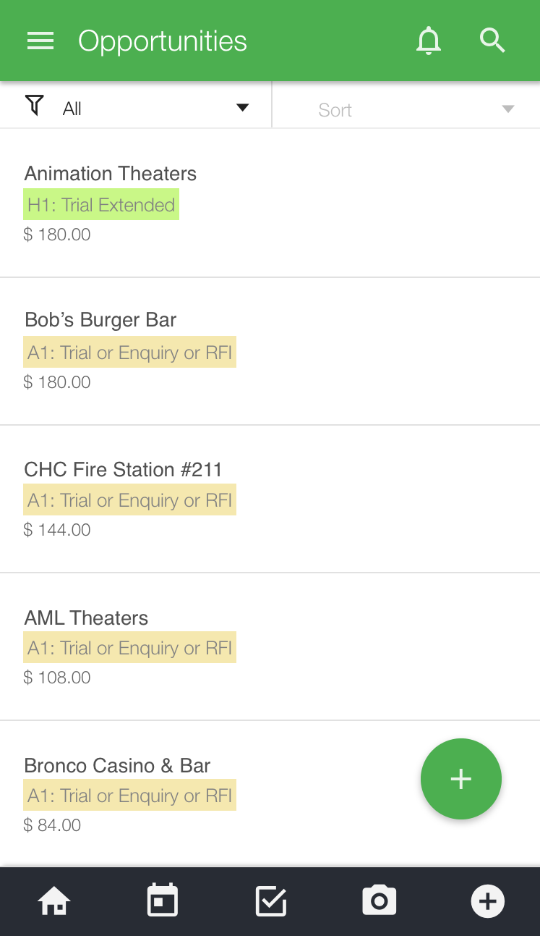Click the Sort dropdown arrow

tap(508, 109)
